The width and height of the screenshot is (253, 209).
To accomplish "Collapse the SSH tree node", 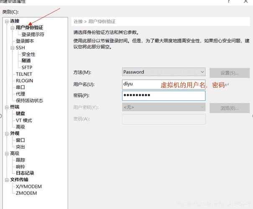I will click(x=13, y=48).
